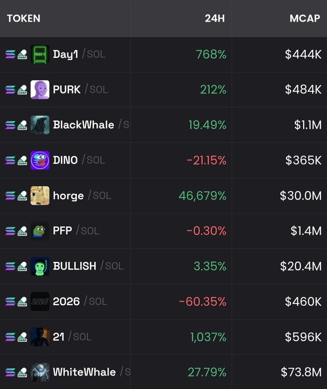Sort by the TOKEN column header
Viewport: 327px width, 389px height.
23,19
